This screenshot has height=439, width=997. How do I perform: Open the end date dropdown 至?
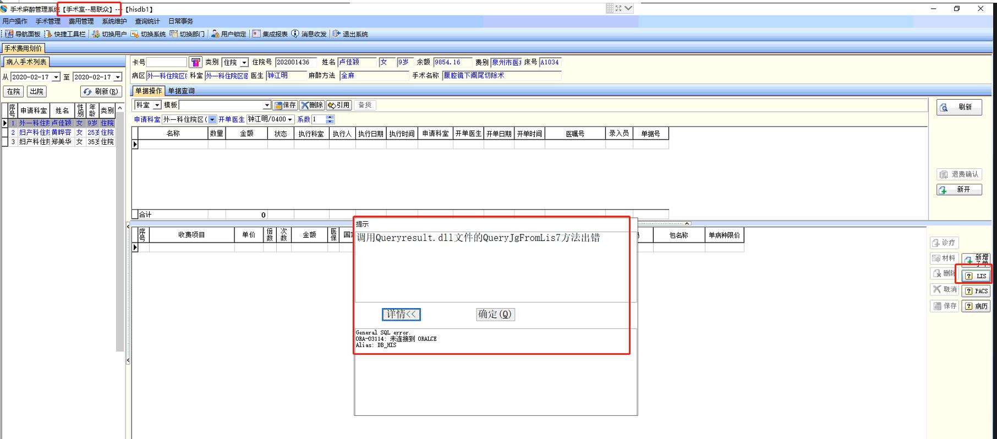tap(118, 77)
